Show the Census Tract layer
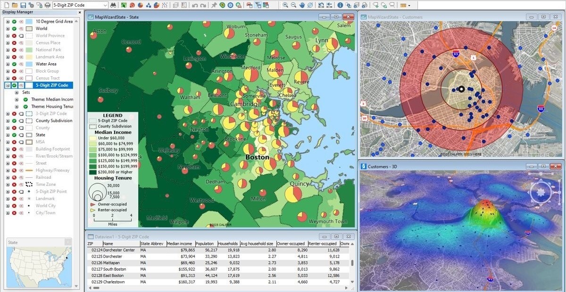 (14, 78)
